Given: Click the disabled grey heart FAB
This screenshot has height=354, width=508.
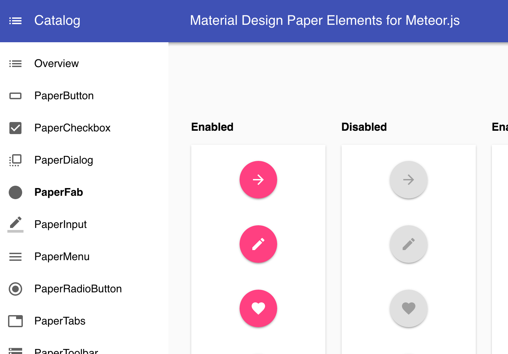Looking at the screenshot, I should (408, 308).
